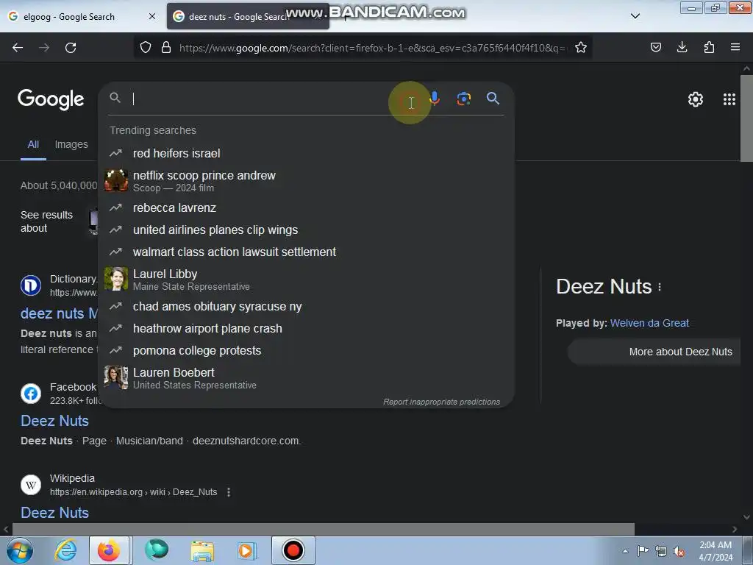Click Report inappropriate predictions link
The width and height of the screenshot is (753, 565).
pos(441,402)
